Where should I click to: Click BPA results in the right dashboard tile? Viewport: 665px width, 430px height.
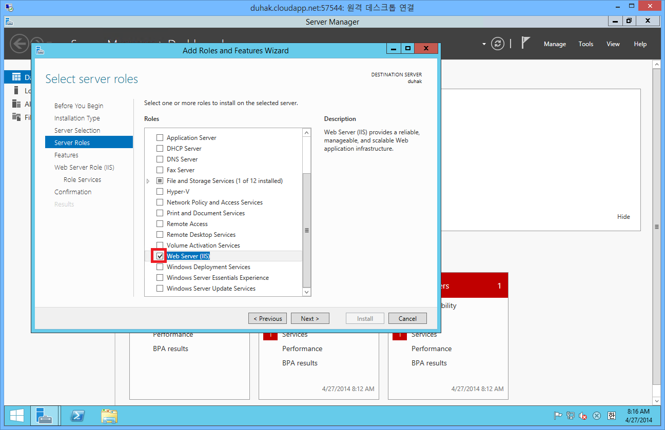(429, 363)
